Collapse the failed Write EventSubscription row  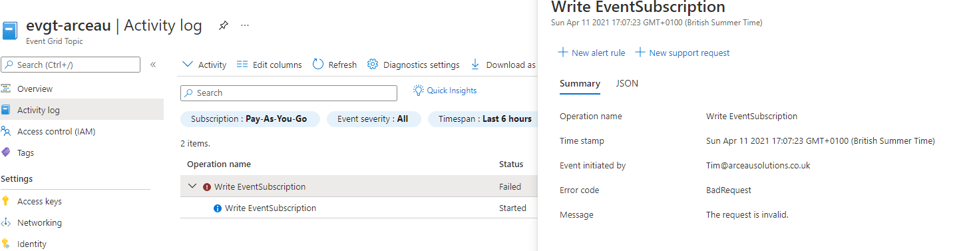pyautogui.click(x=192, y=186)
